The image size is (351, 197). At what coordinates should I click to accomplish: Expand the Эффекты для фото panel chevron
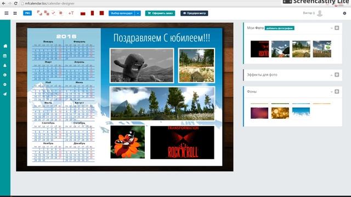pos(331,75)
